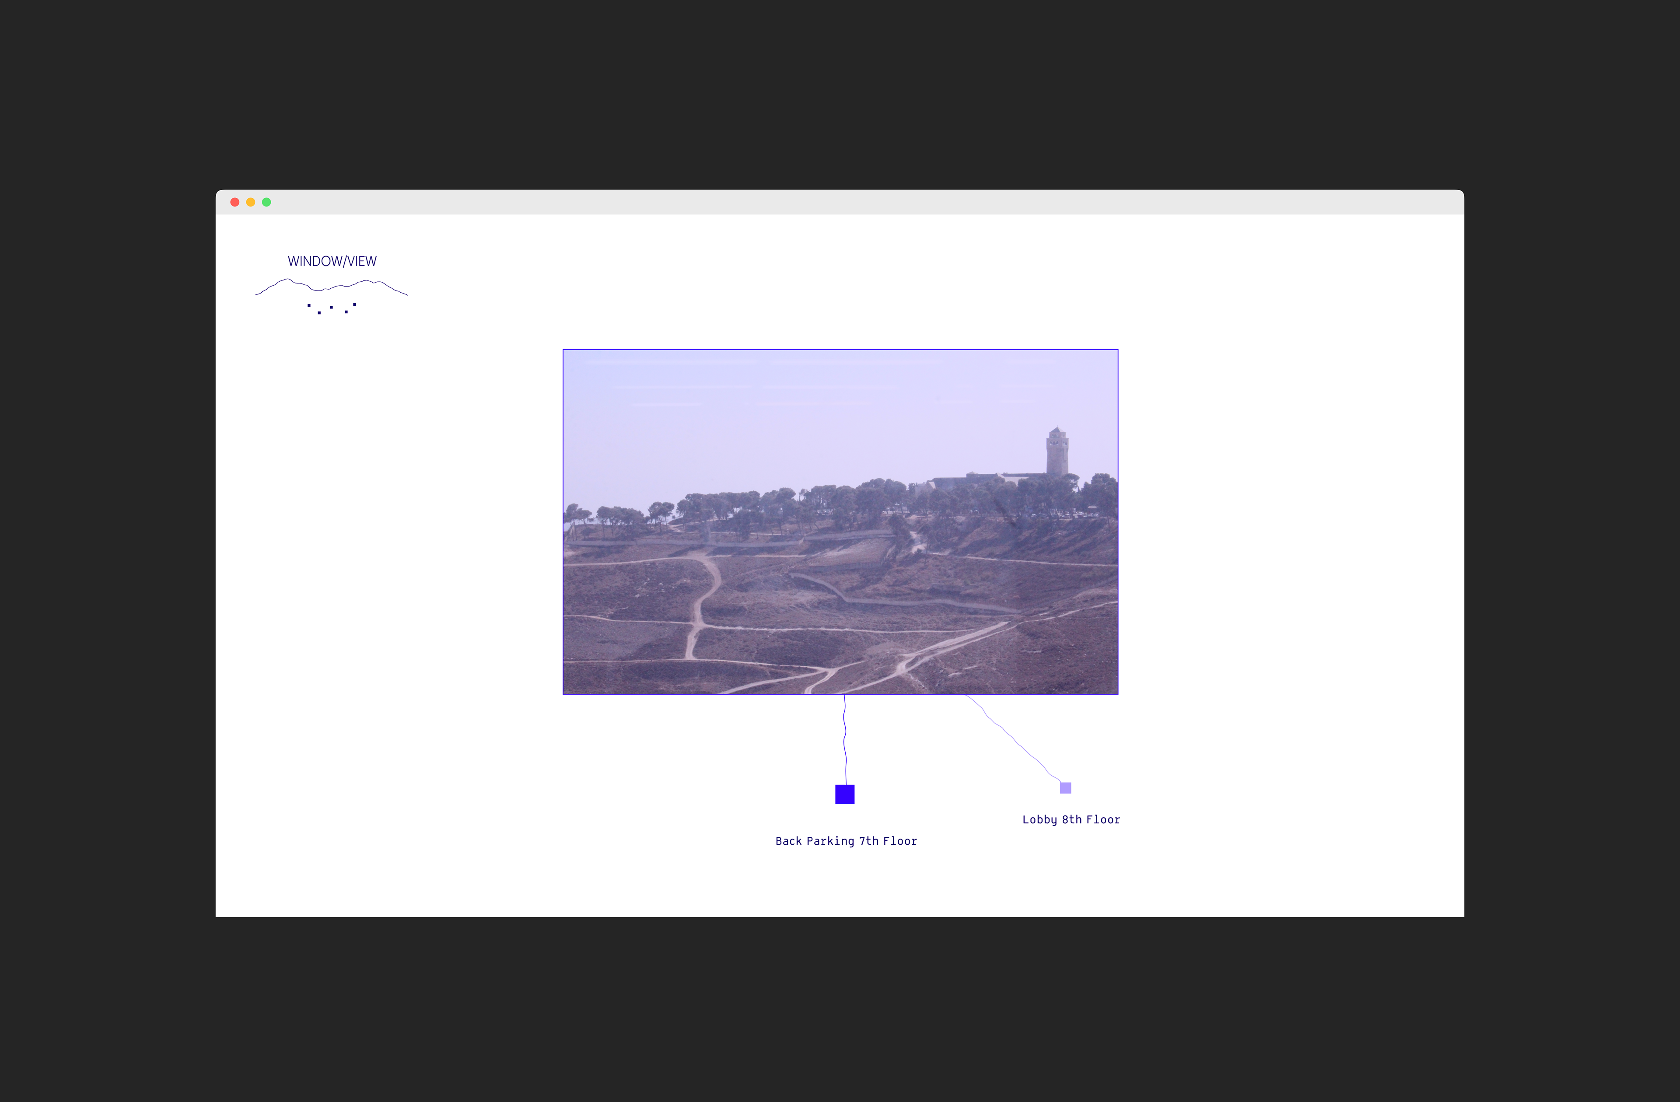
Task: Click the lower-left dot under the mountain logo
Action: 319,312
